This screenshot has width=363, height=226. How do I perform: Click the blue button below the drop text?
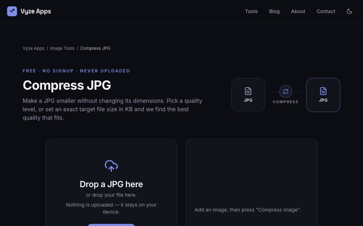(x=111, y=225)
